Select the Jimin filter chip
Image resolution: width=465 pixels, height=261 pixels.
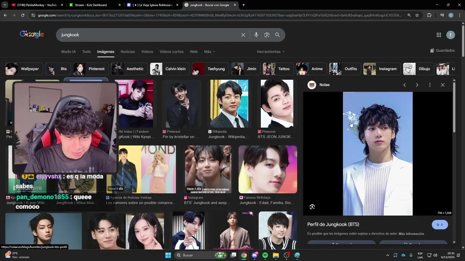246,69
